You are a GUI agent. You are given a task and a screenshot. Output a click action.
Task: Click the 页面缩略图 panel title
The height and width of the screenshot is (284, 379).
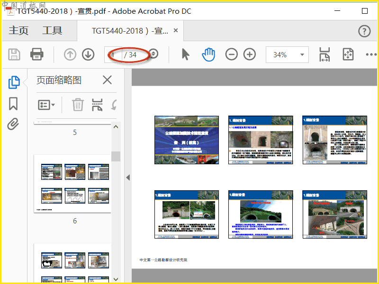[x=59, y=80]
